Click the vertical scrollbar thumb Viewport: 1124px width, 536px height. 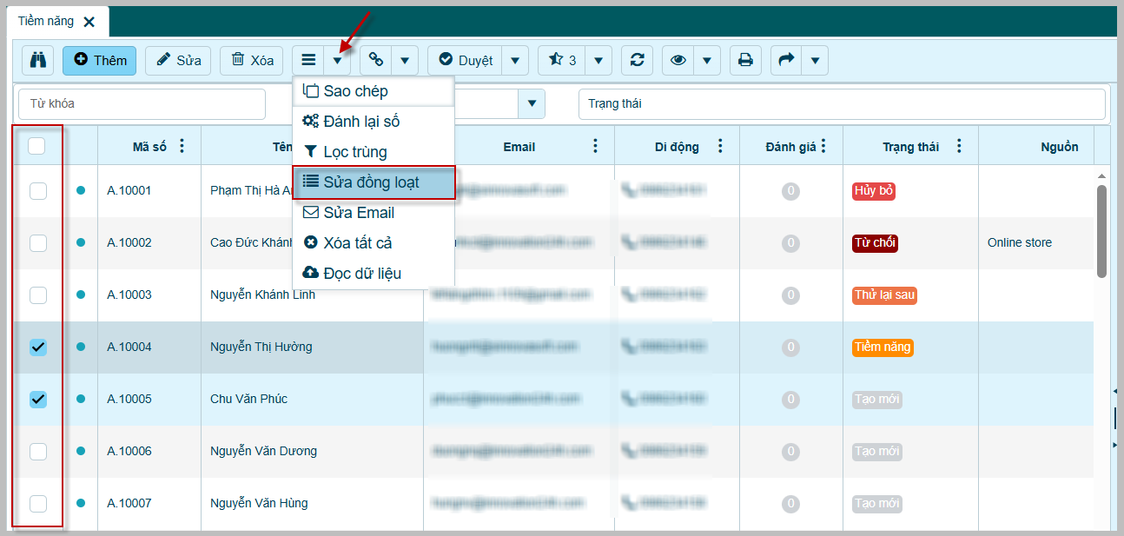click(x=1101, y=230)
